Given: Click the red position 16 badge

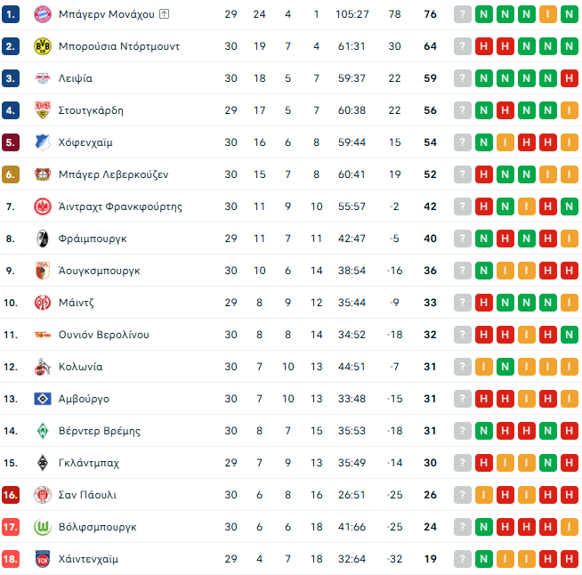Looking at the screenshot, I should point(11,495).
